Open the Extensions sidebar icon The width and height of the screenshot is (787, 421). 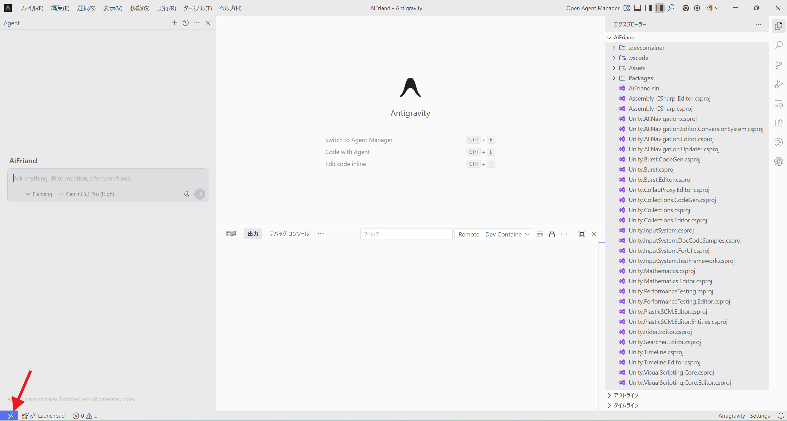(x=779, y=123)
